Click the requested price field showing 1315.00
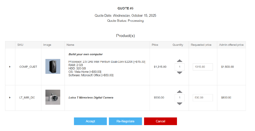The width and height of the screenshot is (255, 131). point(202,67)
